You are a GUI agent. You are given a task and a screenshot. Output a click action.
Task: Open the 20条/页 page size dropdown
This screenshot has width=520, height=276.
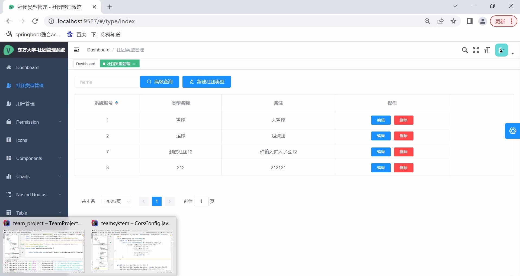pyautogui.click(x=116, y=201)
